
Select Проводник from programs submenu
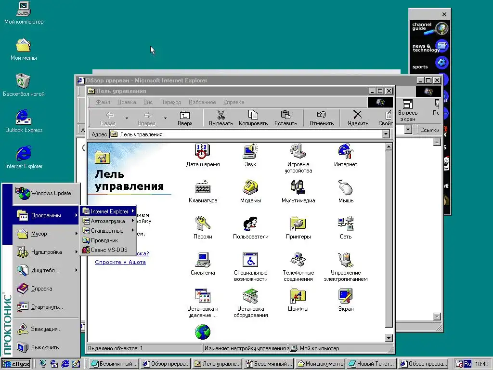[108, 240]
